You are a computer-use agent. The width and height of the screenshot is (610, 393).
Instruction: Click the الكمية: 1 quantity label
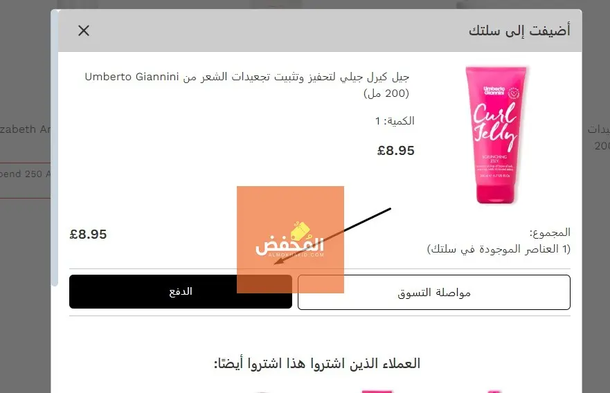pyautogui.click(x=395, y=121)
